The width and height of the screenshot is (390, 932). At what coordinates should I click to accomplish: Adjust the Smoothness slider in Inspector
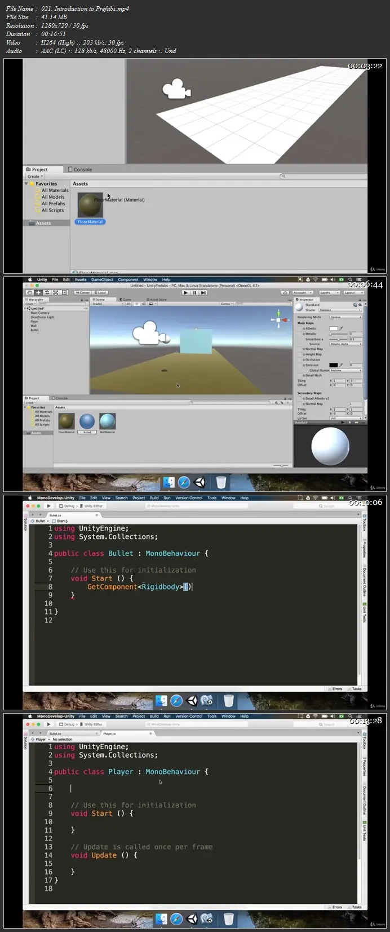338,339
